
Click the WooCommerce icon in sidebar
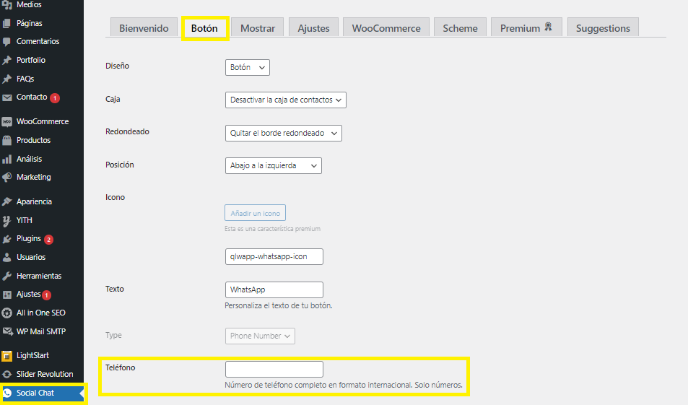7,122
